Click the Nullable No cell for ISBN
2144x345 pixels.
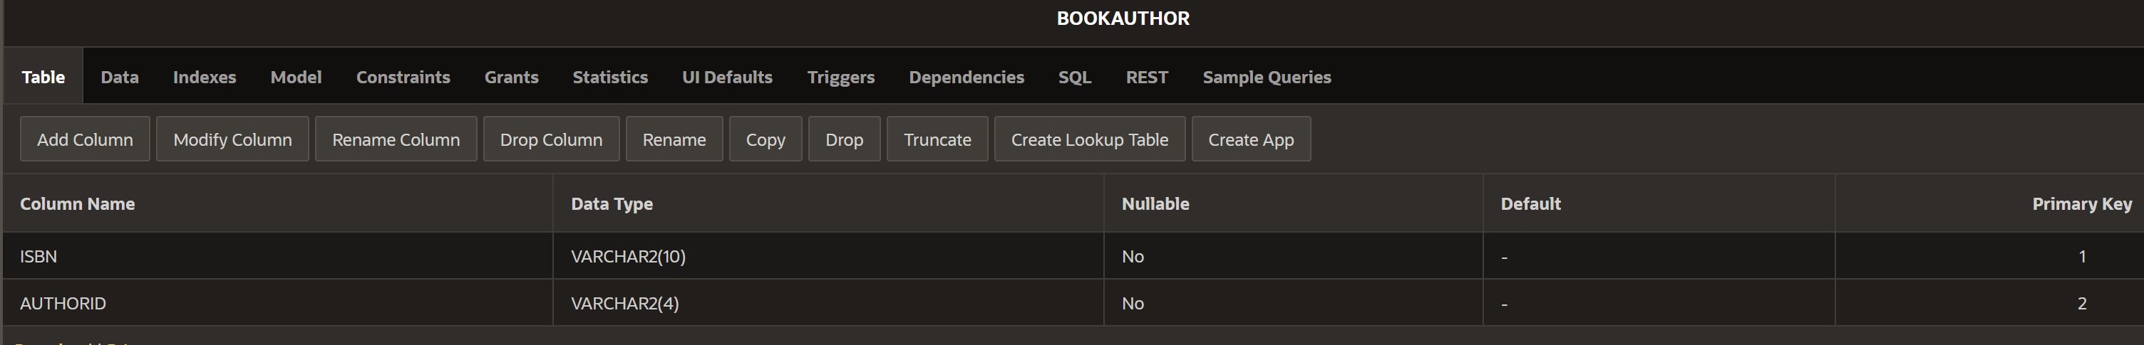[x=1294, y=256]
